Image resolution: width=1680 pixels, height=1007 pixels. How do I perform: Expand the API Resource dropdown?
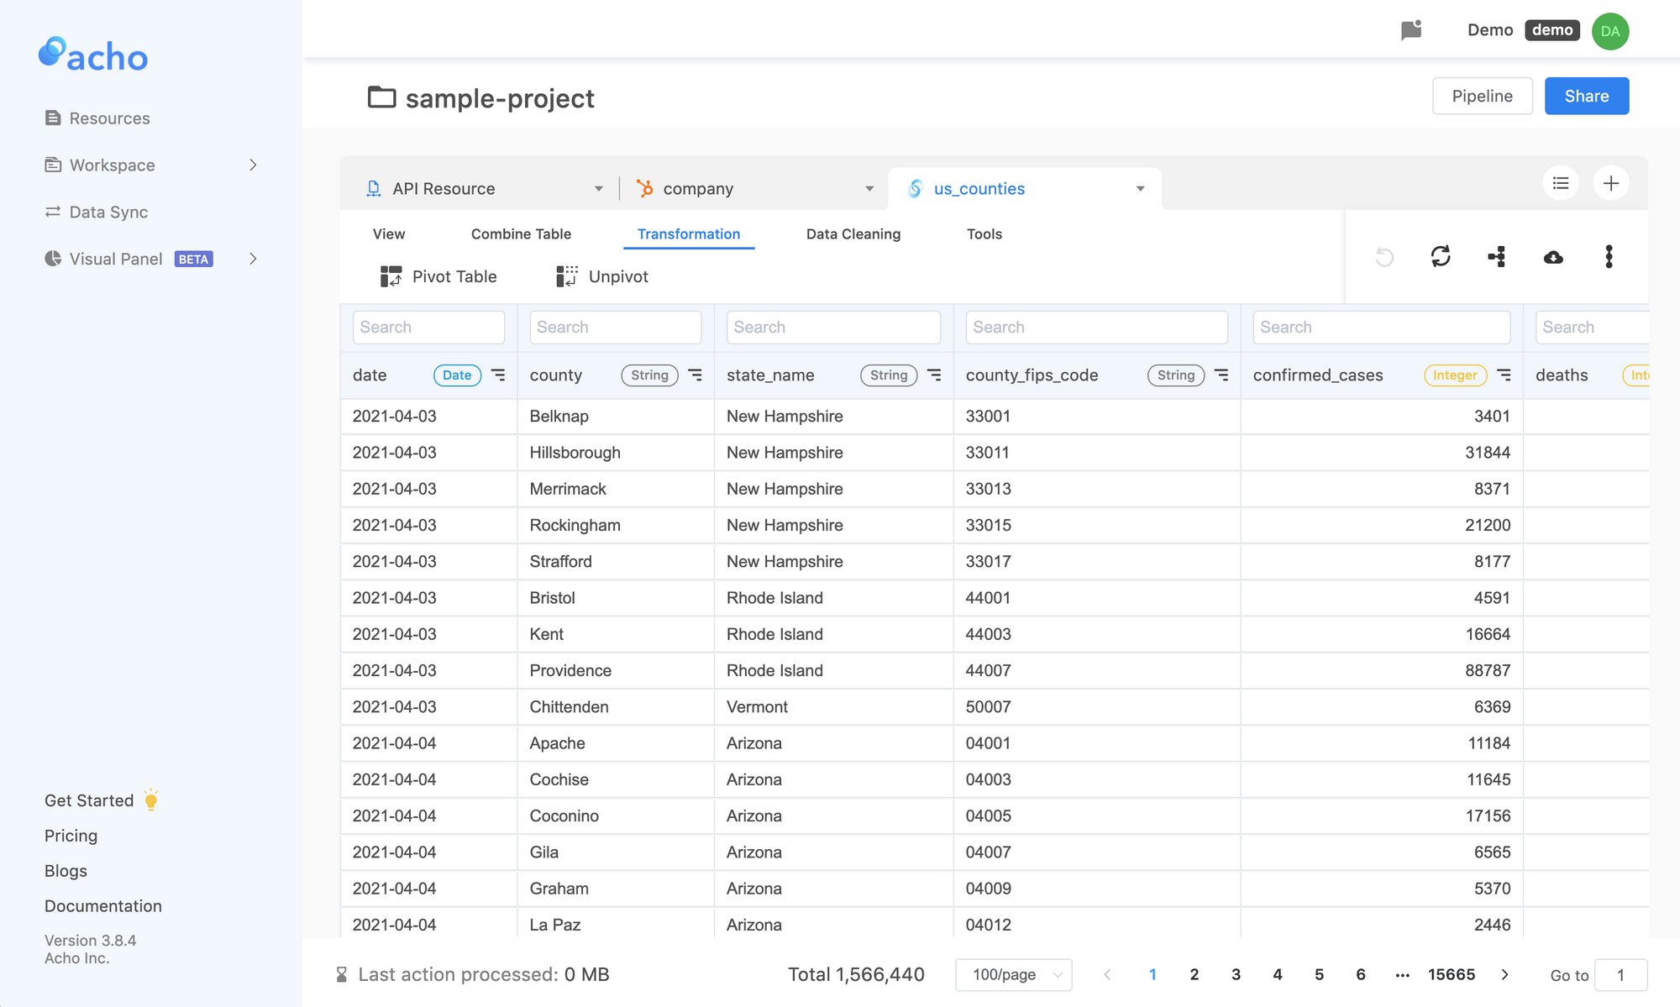point(599,188)
